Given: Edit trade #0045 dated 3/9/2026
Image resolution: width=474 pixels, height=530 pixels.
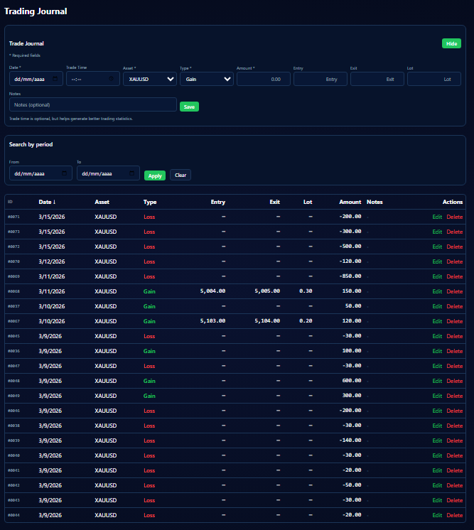Looking at the screenshot, I should [437, 336].
